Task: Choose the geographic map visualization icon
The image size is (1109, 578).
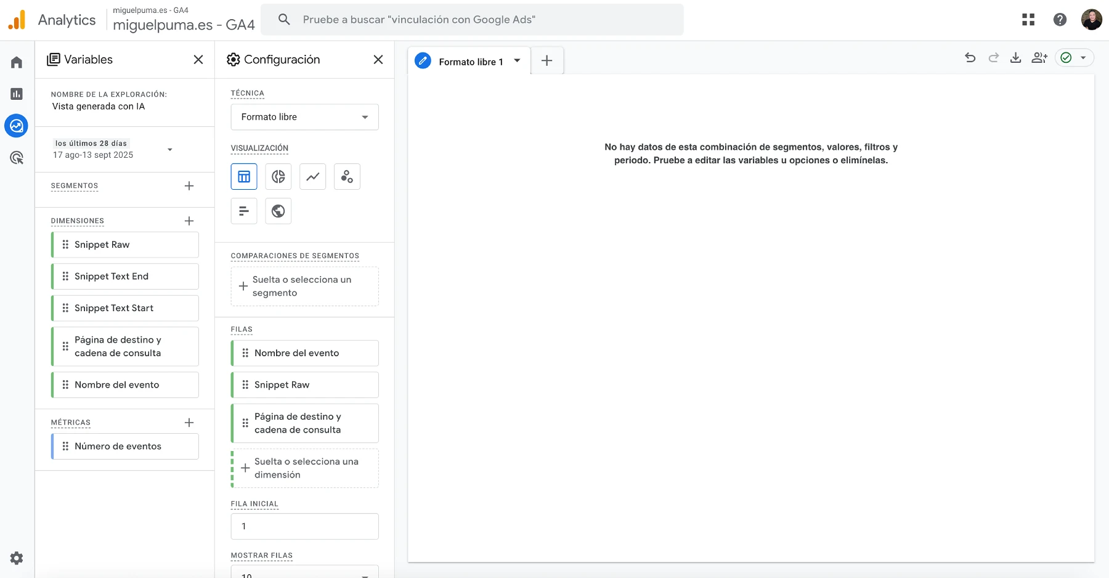Action: click(x=278, y=211)
